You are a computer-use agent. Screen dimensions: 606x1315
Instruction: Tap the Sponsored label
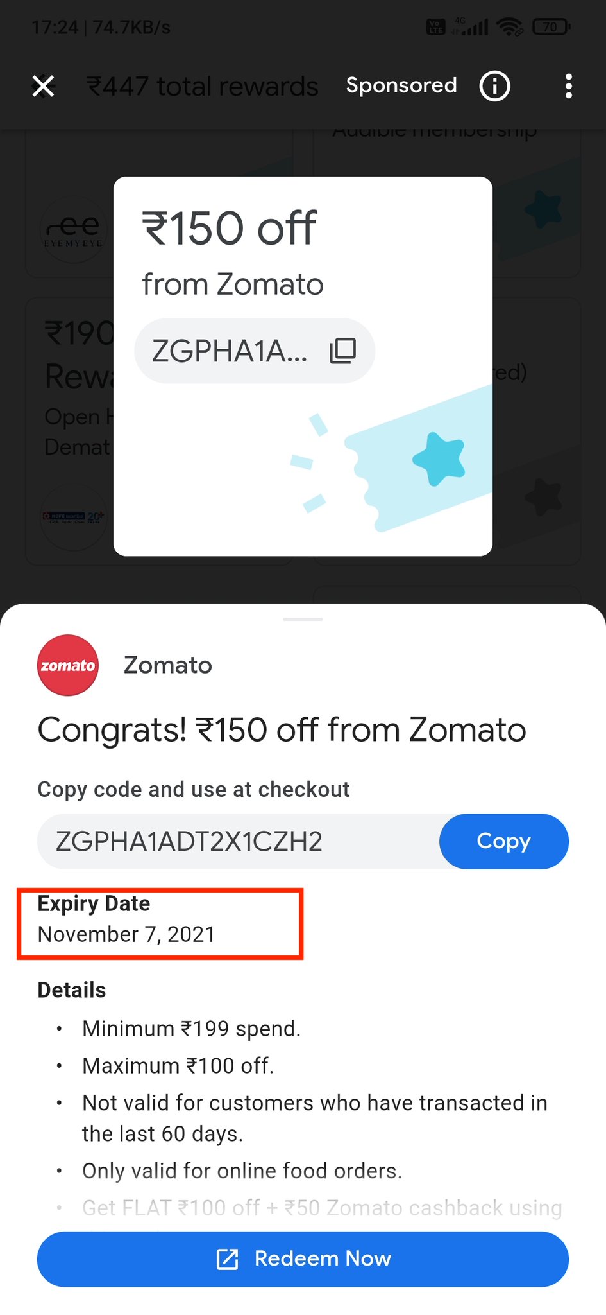[401, 85]
